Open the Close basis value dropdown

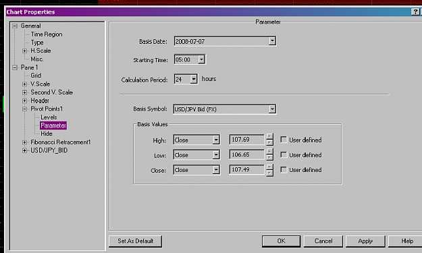tap(216, 170)
